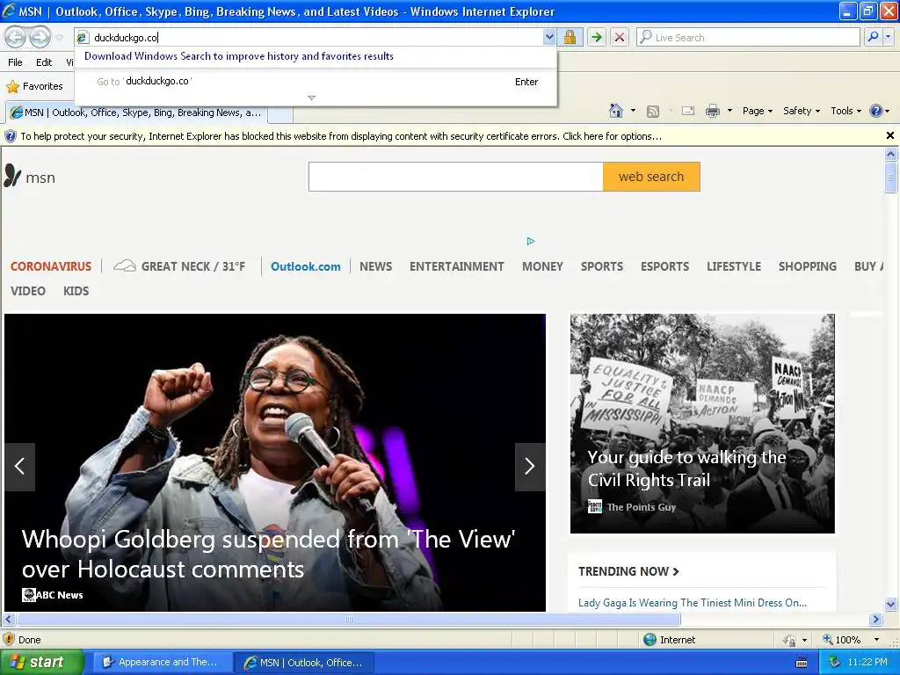This screenshot has width=900, height=675.
Task: Click the Windows start button
Action: [x=42, y=663]
